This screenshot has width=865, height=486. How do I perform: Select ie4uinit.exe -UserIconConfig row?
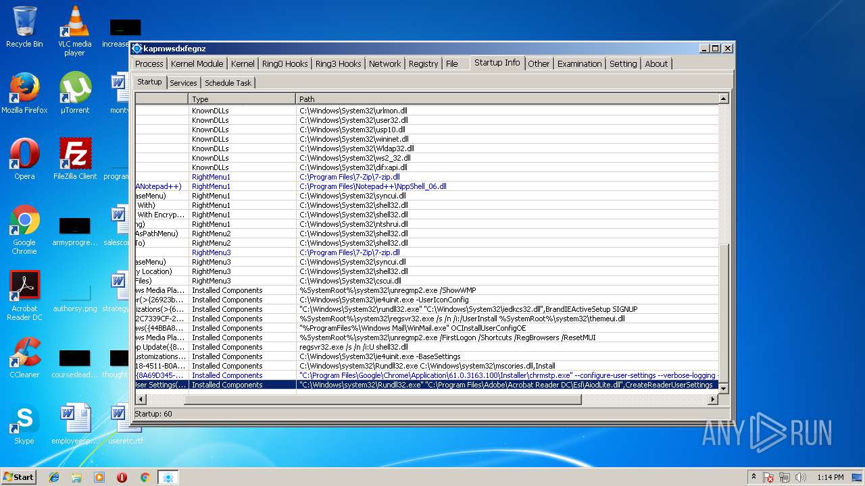click(x=426, y=299)
